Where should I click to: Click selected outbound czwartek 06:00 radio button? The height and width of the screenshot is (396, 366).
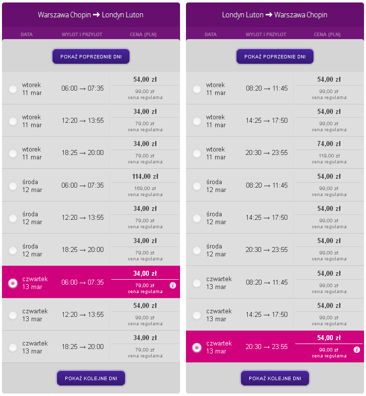click(x=13, y=283)
